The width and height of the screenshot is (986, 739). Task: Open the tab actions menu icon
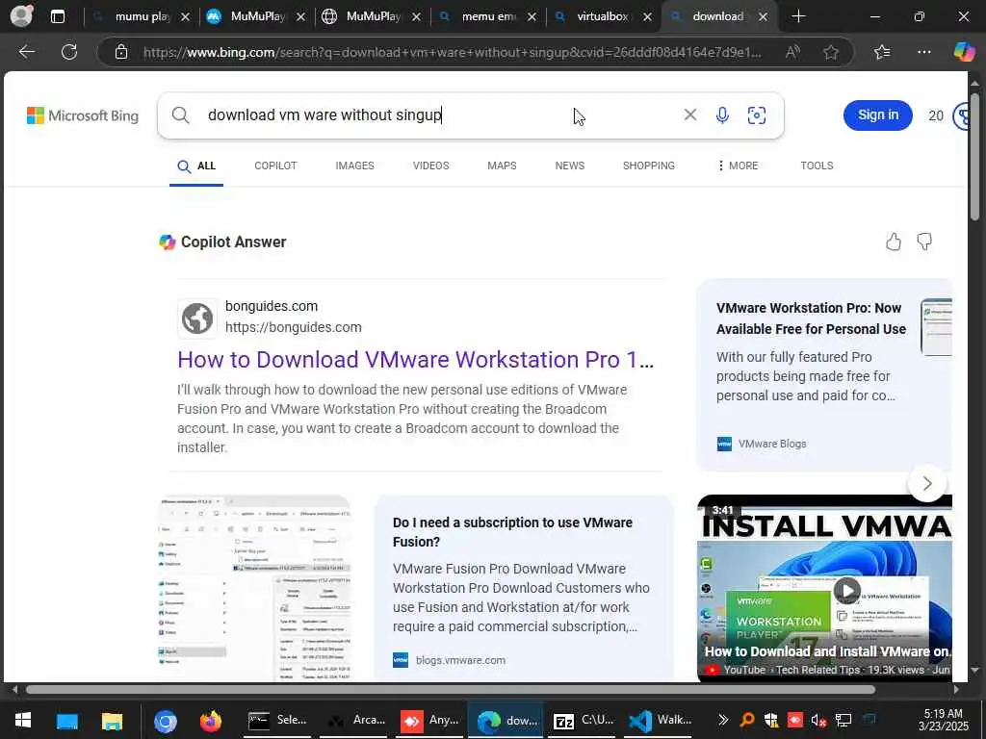57,16
